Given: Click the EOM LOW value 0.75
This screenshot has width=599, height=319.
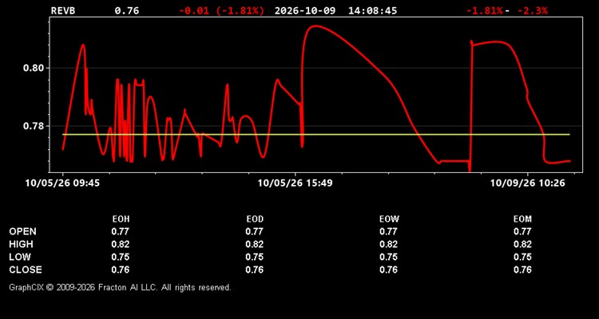Looking at the screenshot, I should coord(522,257).
